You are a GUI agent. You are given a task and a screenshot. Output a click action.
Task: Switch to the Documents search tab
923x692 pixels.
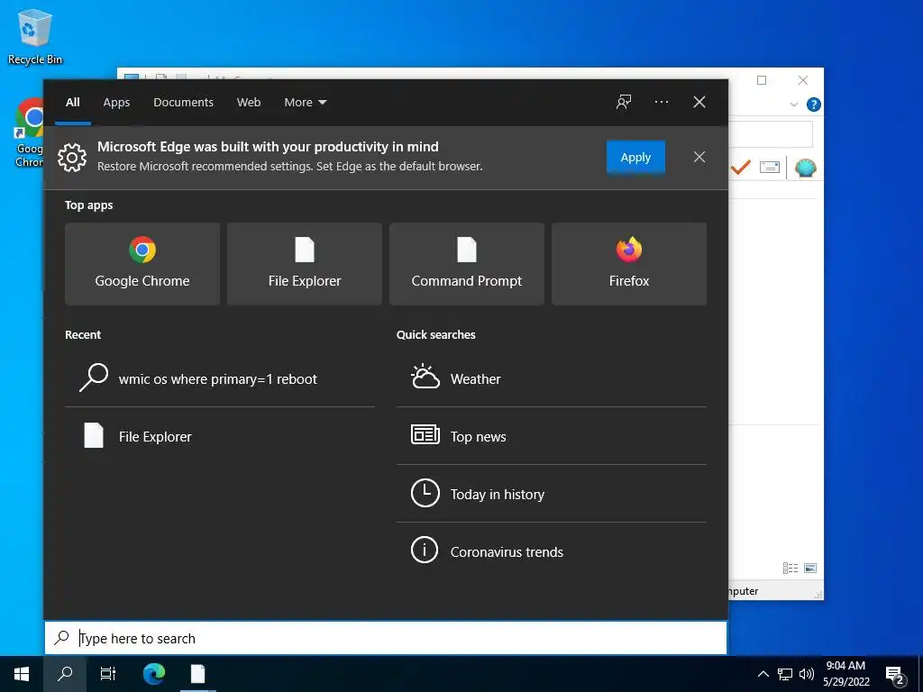(x=183, y=103)
